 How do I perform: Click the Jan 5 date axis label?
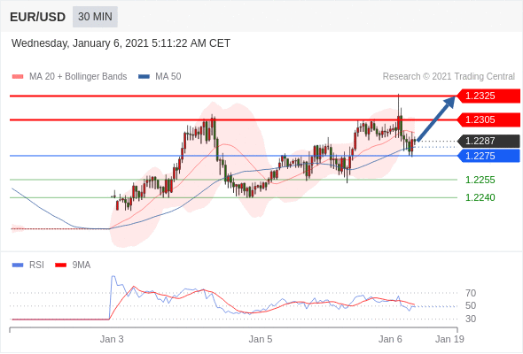coord(261,339)
